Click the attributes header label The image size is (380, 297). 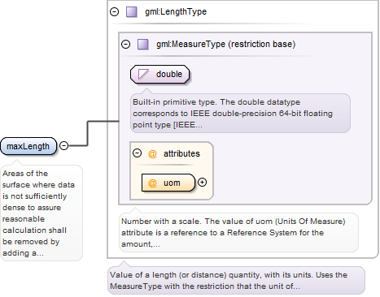coord(181,153)
